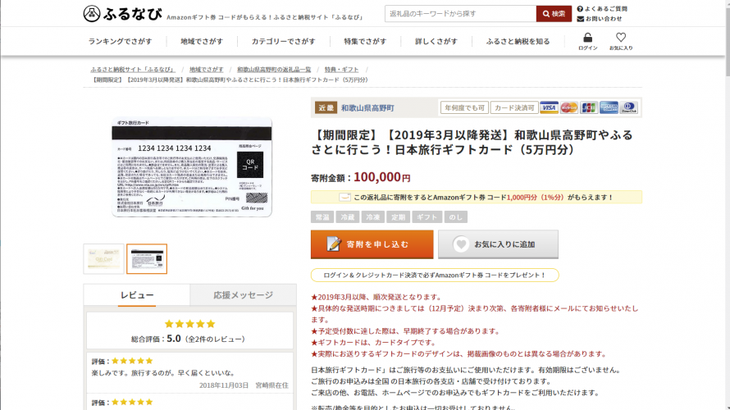This screenshot has width=730, height=410.
Task: Click the 近畿 region tag
Action: (x=326, y=107)
